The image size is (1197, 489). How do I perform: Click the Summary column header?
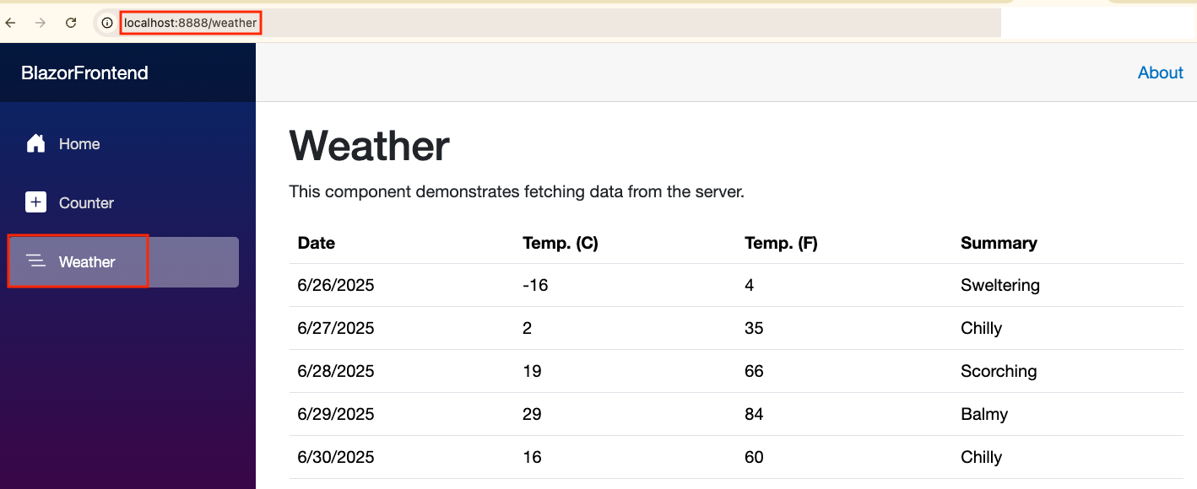point(999,243)
